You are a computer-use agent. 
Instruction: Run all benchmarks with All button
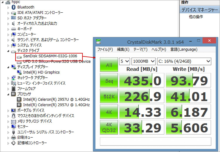[x=109, y=65]
